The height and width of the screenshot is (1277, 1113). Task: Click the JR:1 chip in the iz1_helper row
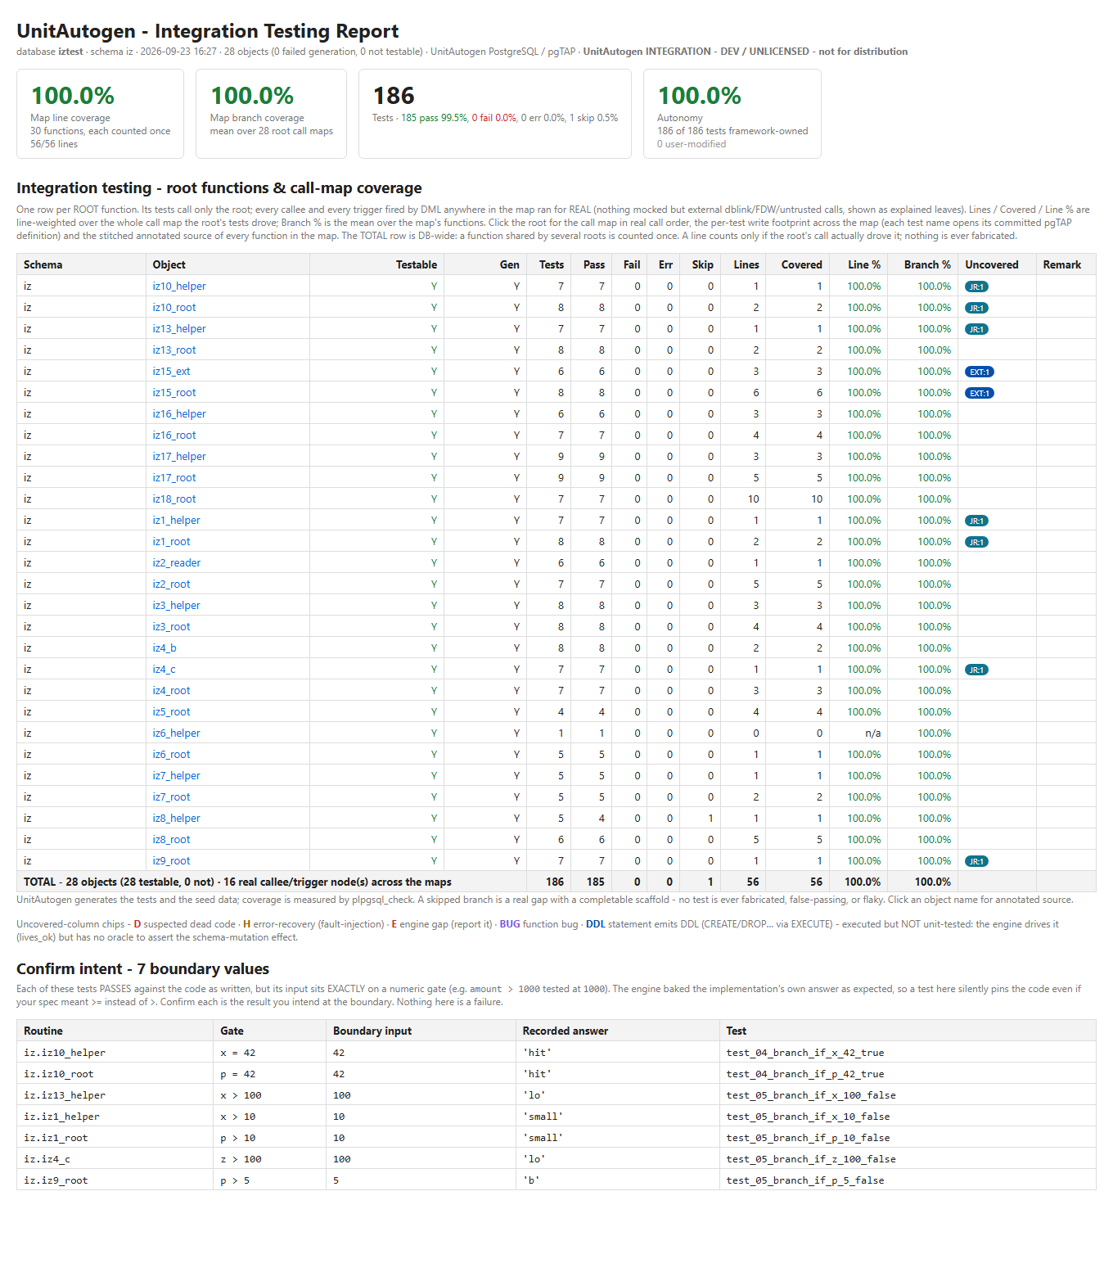click(x=976, y=521)
